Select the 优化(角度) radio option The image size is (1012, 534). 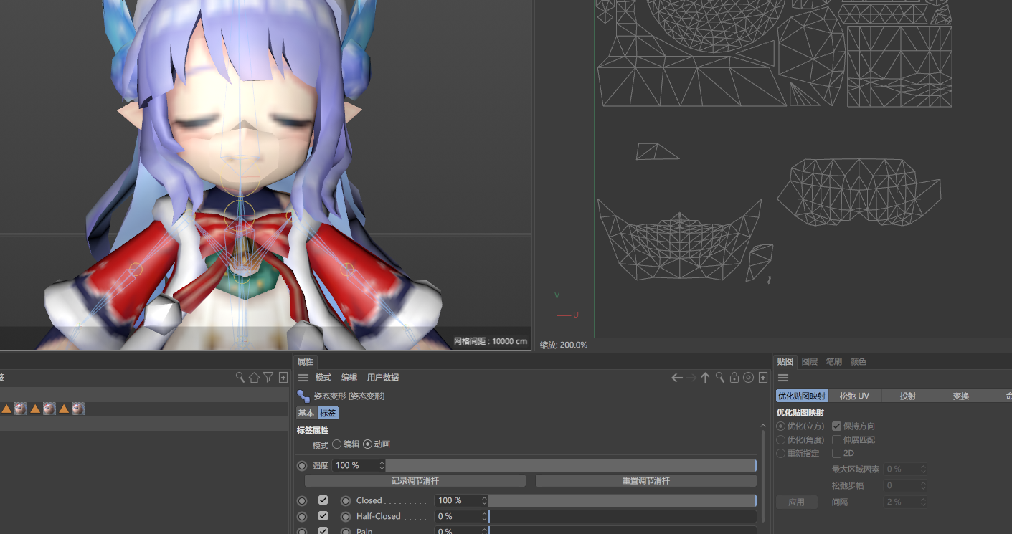pos(781,439)
